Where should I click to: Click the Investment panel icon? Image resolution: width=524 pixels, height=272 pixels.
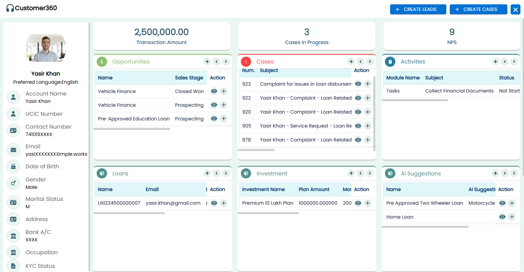coord(246,173)
